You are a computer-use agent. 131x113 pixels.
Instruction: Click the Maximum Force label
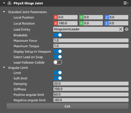pyautogui.click(x=25, y=41)
